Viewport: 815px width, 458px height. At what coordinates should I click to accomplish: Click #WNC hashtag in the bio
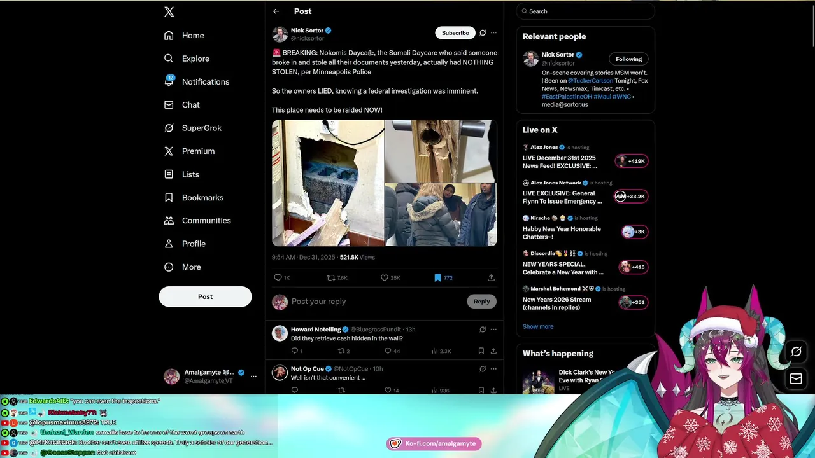tap(621, 97)
